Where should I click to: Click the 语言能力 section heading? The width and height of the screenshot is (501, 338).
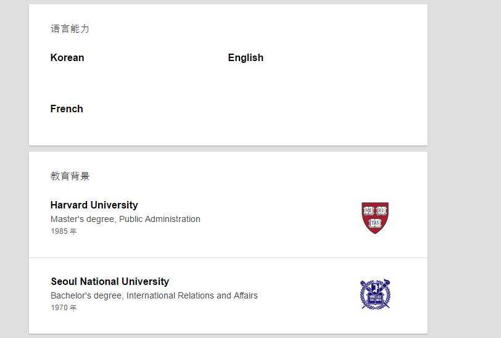[70, 28]
